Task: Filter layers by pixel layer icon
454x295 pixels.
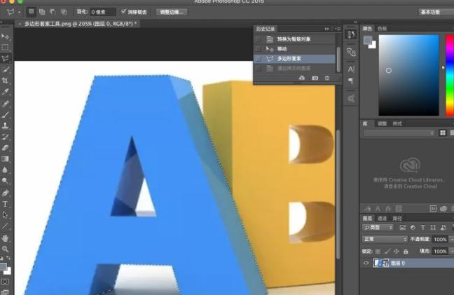Action: (x=402, y=228)
